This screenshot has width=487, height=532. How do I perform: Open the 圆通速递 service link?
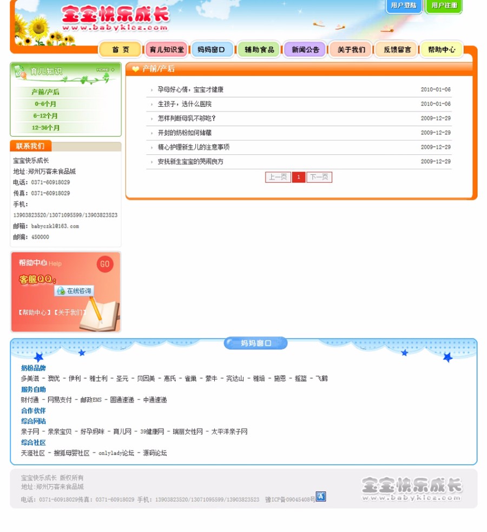[x=122, y=400]
